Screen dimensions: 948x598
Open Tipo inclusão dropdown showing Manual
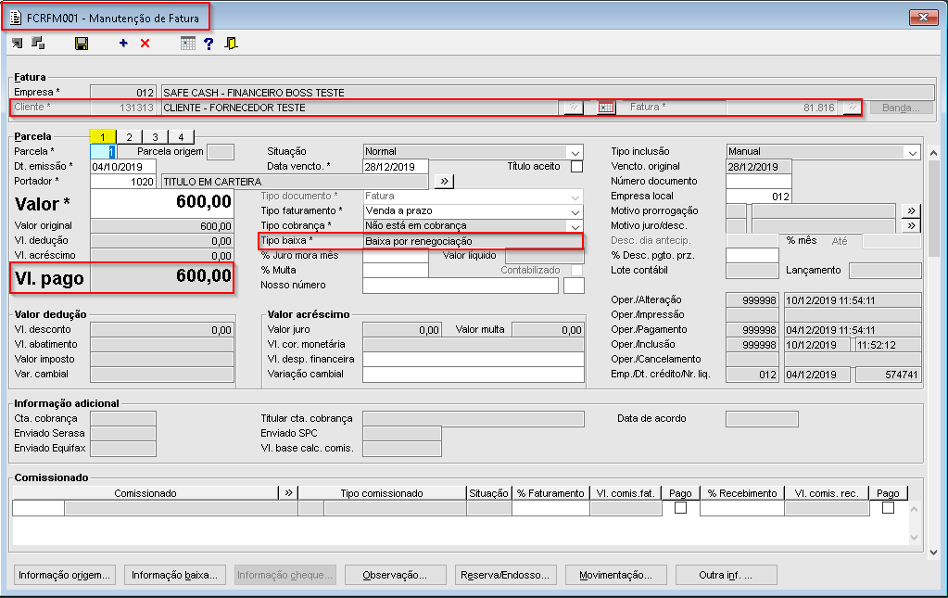(x=913, y=152)
